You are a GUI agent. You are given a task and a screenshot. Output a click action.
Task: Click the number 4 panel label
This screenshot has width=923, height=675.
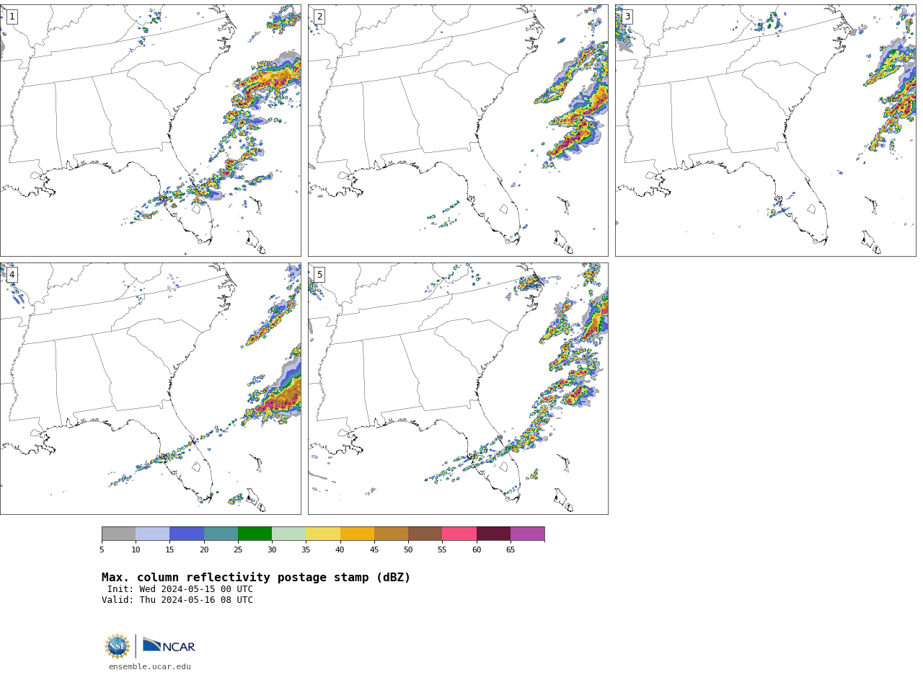click(12, 275)
